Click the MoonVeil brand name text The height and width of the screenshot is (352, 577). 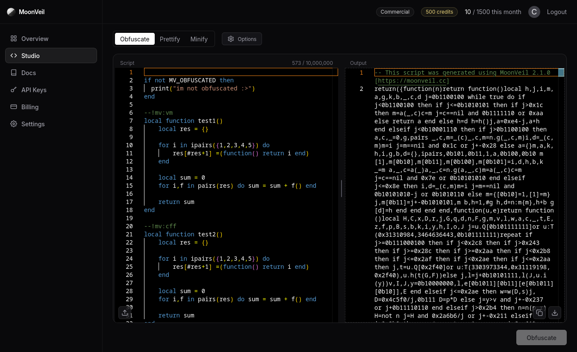pyautogui.click(x=32, y=12)
